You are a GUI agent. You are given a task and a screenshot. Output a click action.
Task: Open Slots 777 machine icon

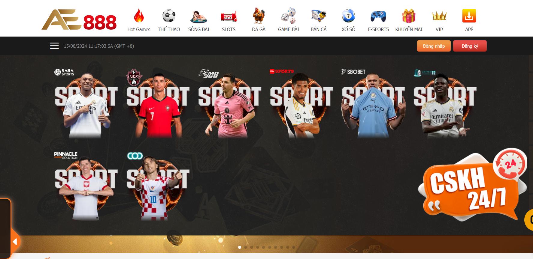coord(229,17)
